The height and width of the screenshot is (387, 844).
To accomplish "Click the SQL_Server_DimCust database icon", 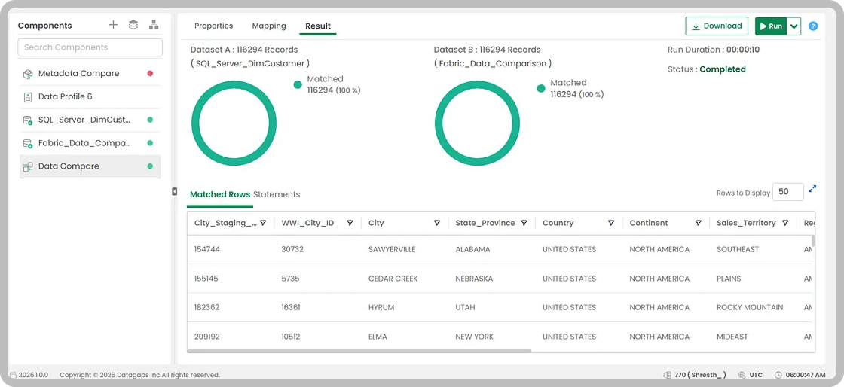I will click(28, 120).
